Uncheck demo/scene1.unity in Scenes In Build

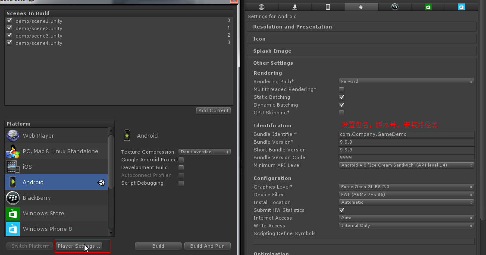[9, 20]
